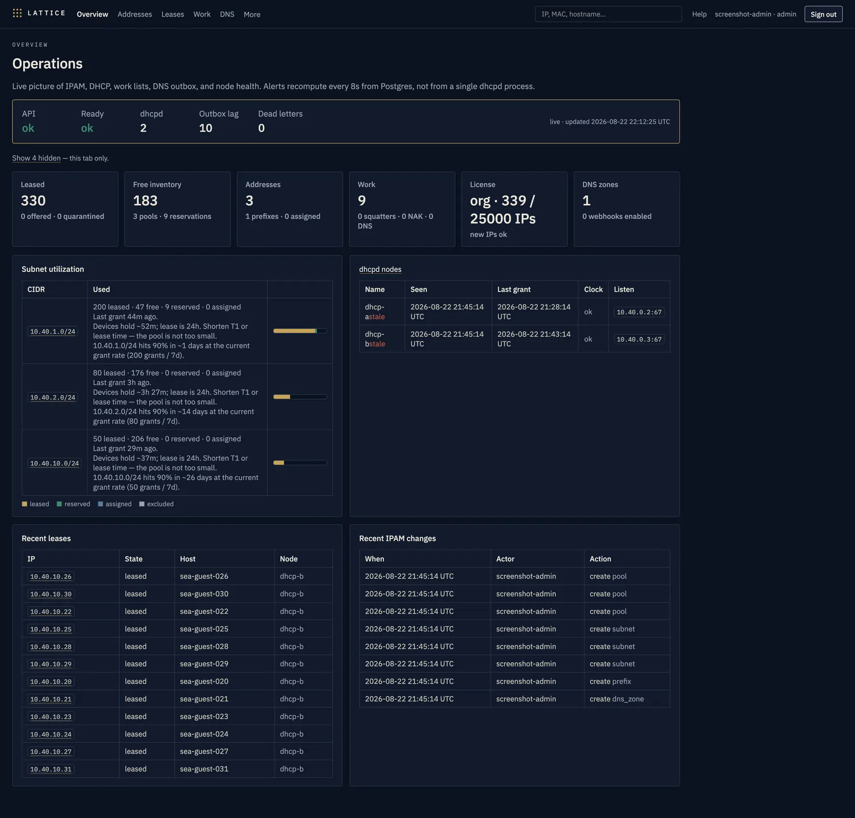Screen dimensions: 855x818
Task: Click the dhcpd count 2
Action: click(144, 128)
